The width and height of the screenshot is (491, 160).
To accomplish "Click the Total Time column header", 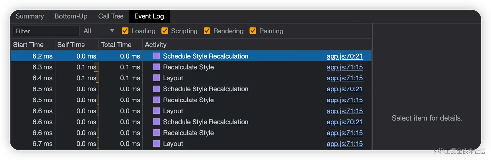I will (x=116, y=45).
